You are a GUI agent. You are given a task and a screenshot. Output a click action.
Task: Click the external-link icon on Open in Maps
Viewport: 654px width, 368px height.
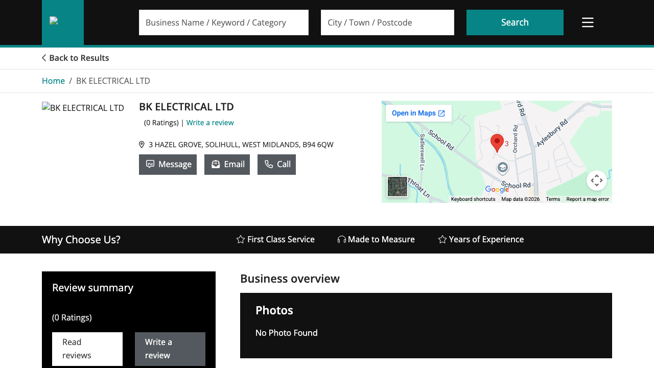(440, 113)
